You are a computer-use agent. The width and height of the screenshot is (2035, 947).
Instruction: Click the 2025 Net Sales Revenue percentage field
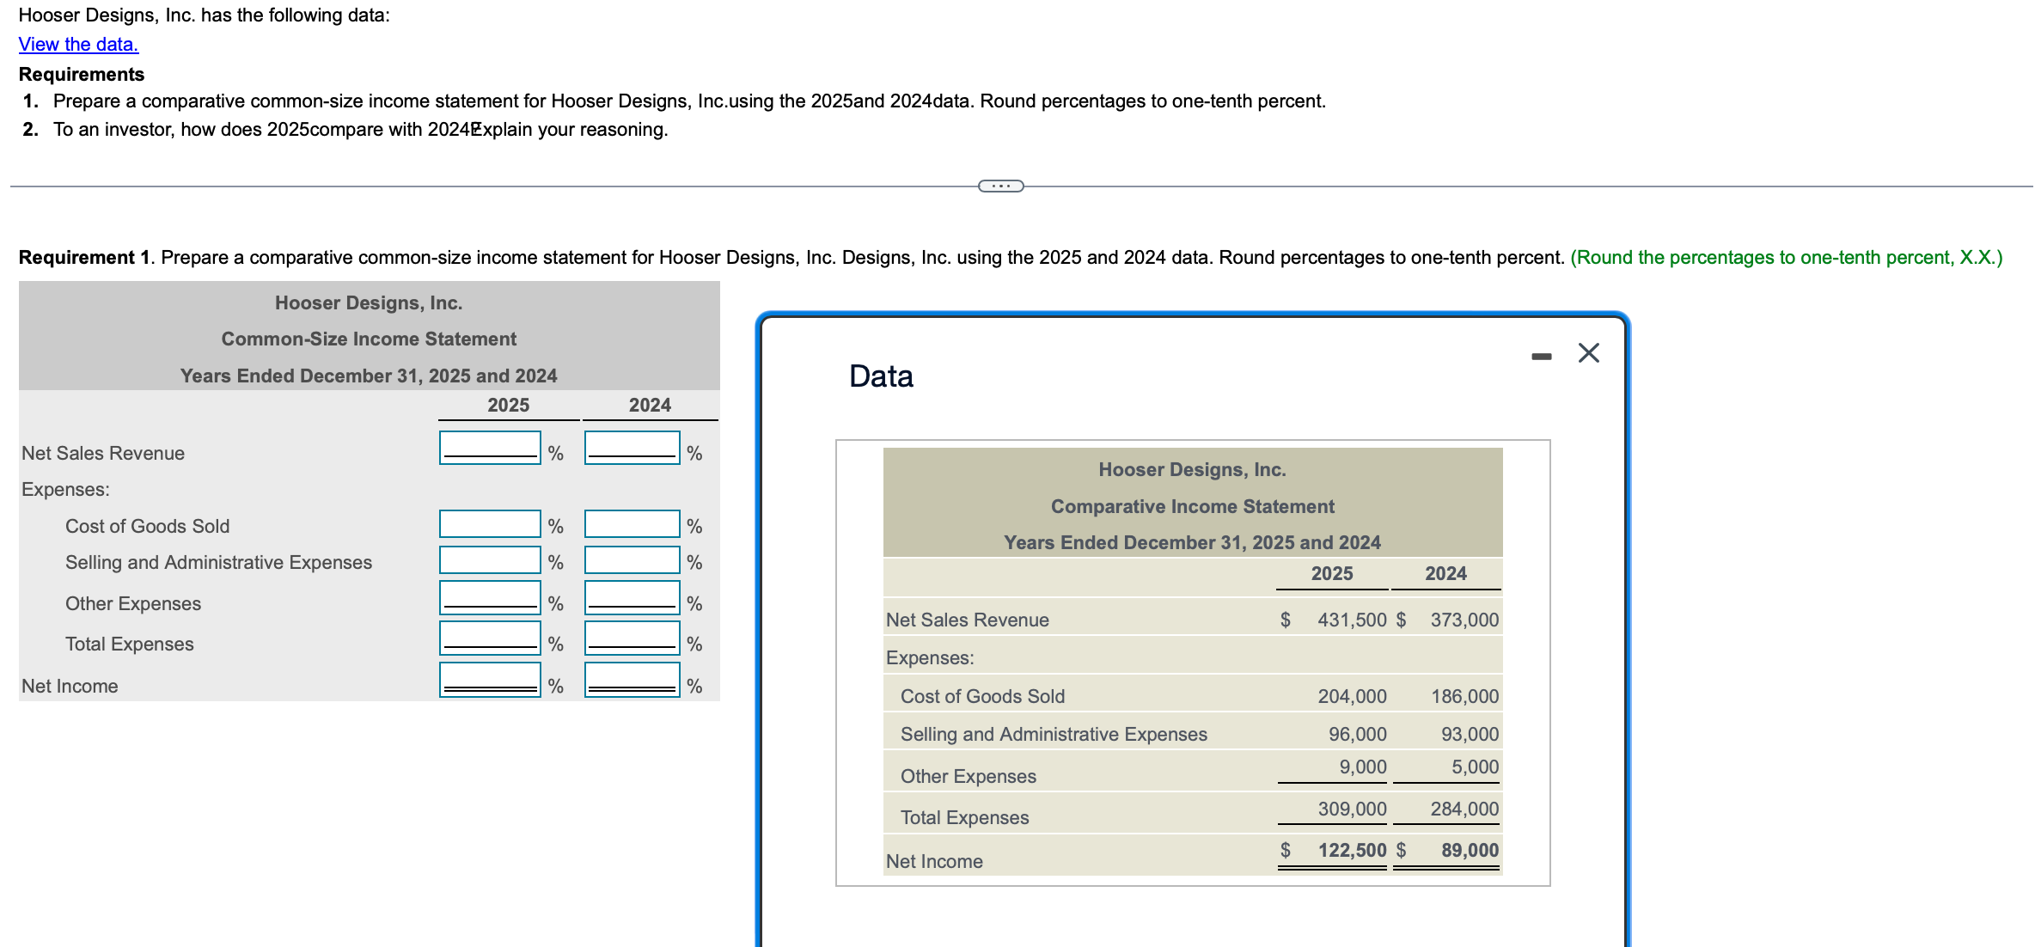[x=488, y=447]
